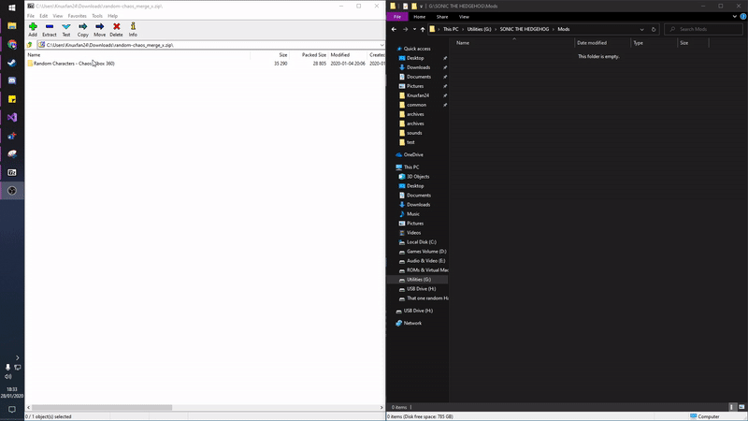Click the Move toolbar icon

point(99,29)
